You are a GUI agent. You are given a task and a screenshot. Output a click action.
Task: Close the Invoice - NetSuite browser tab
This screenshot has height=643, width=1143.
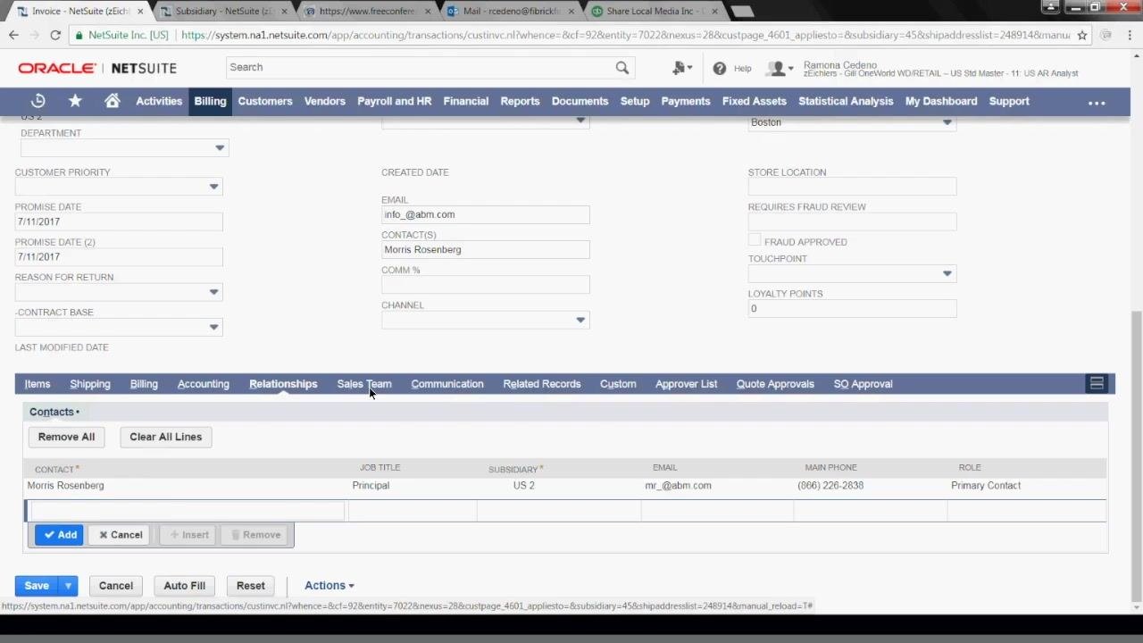coord(140,12)
